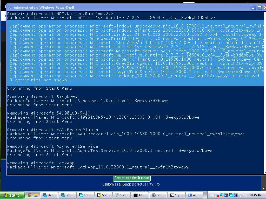This screenshot has height=199, width=266.
Task: Click the California residents label
Action: [117, 184]
